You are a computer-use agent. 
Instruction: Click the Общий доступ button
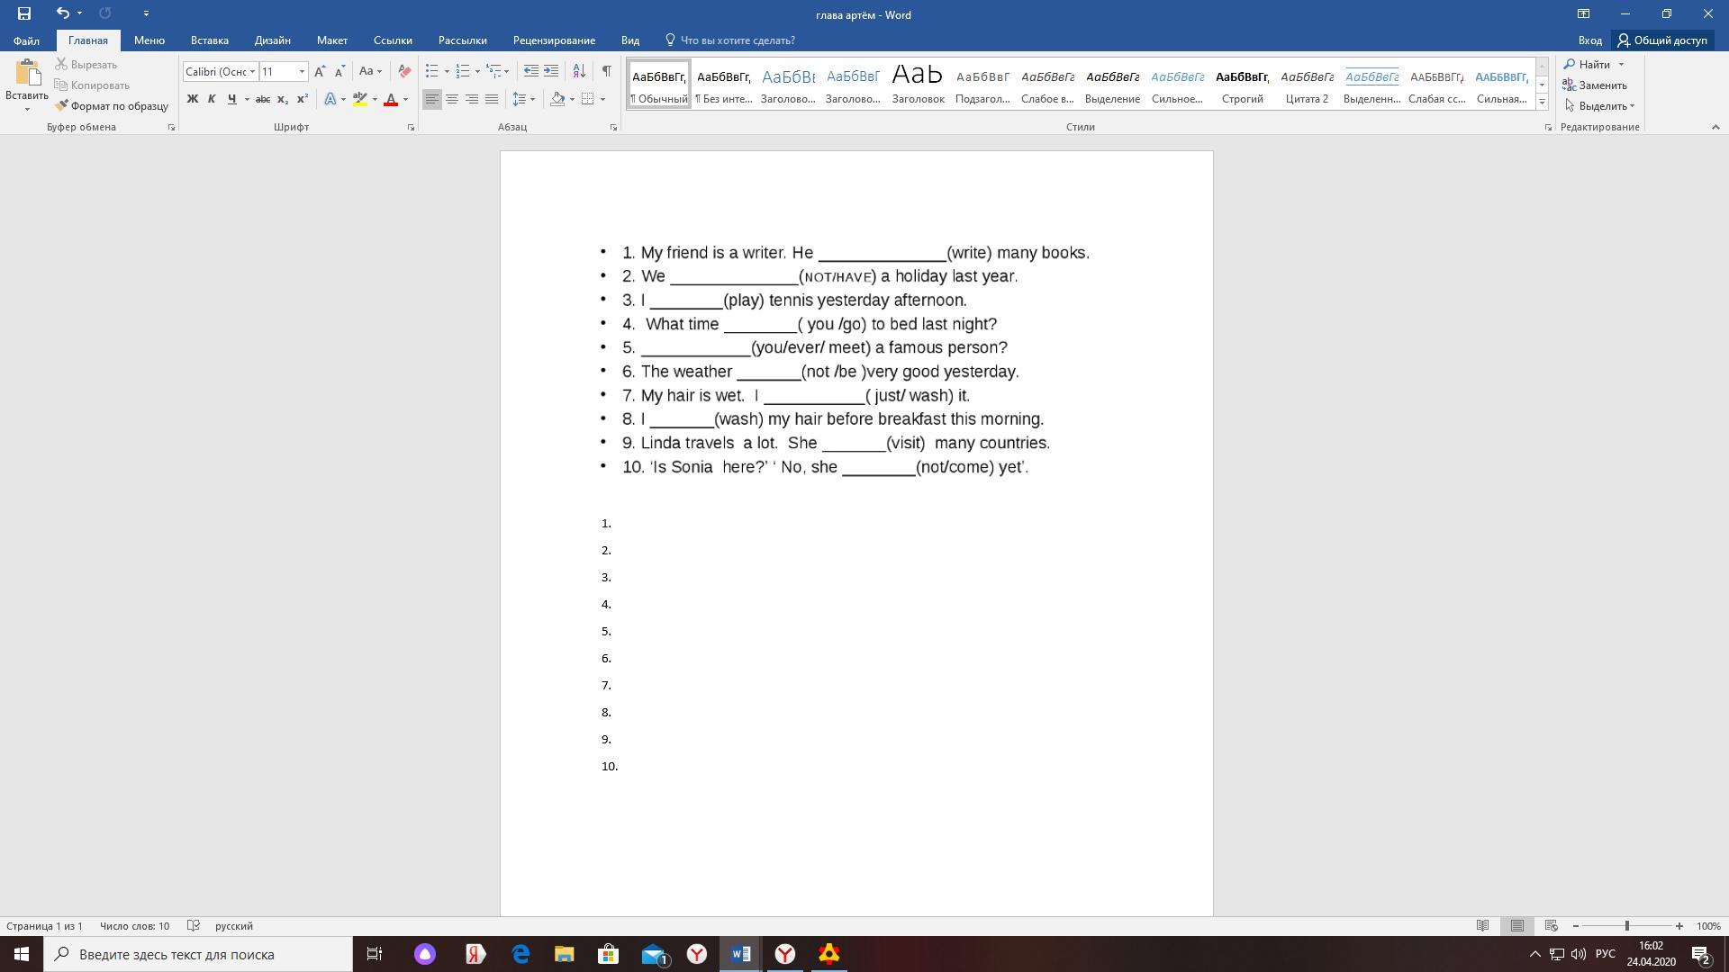point(1661,40)
